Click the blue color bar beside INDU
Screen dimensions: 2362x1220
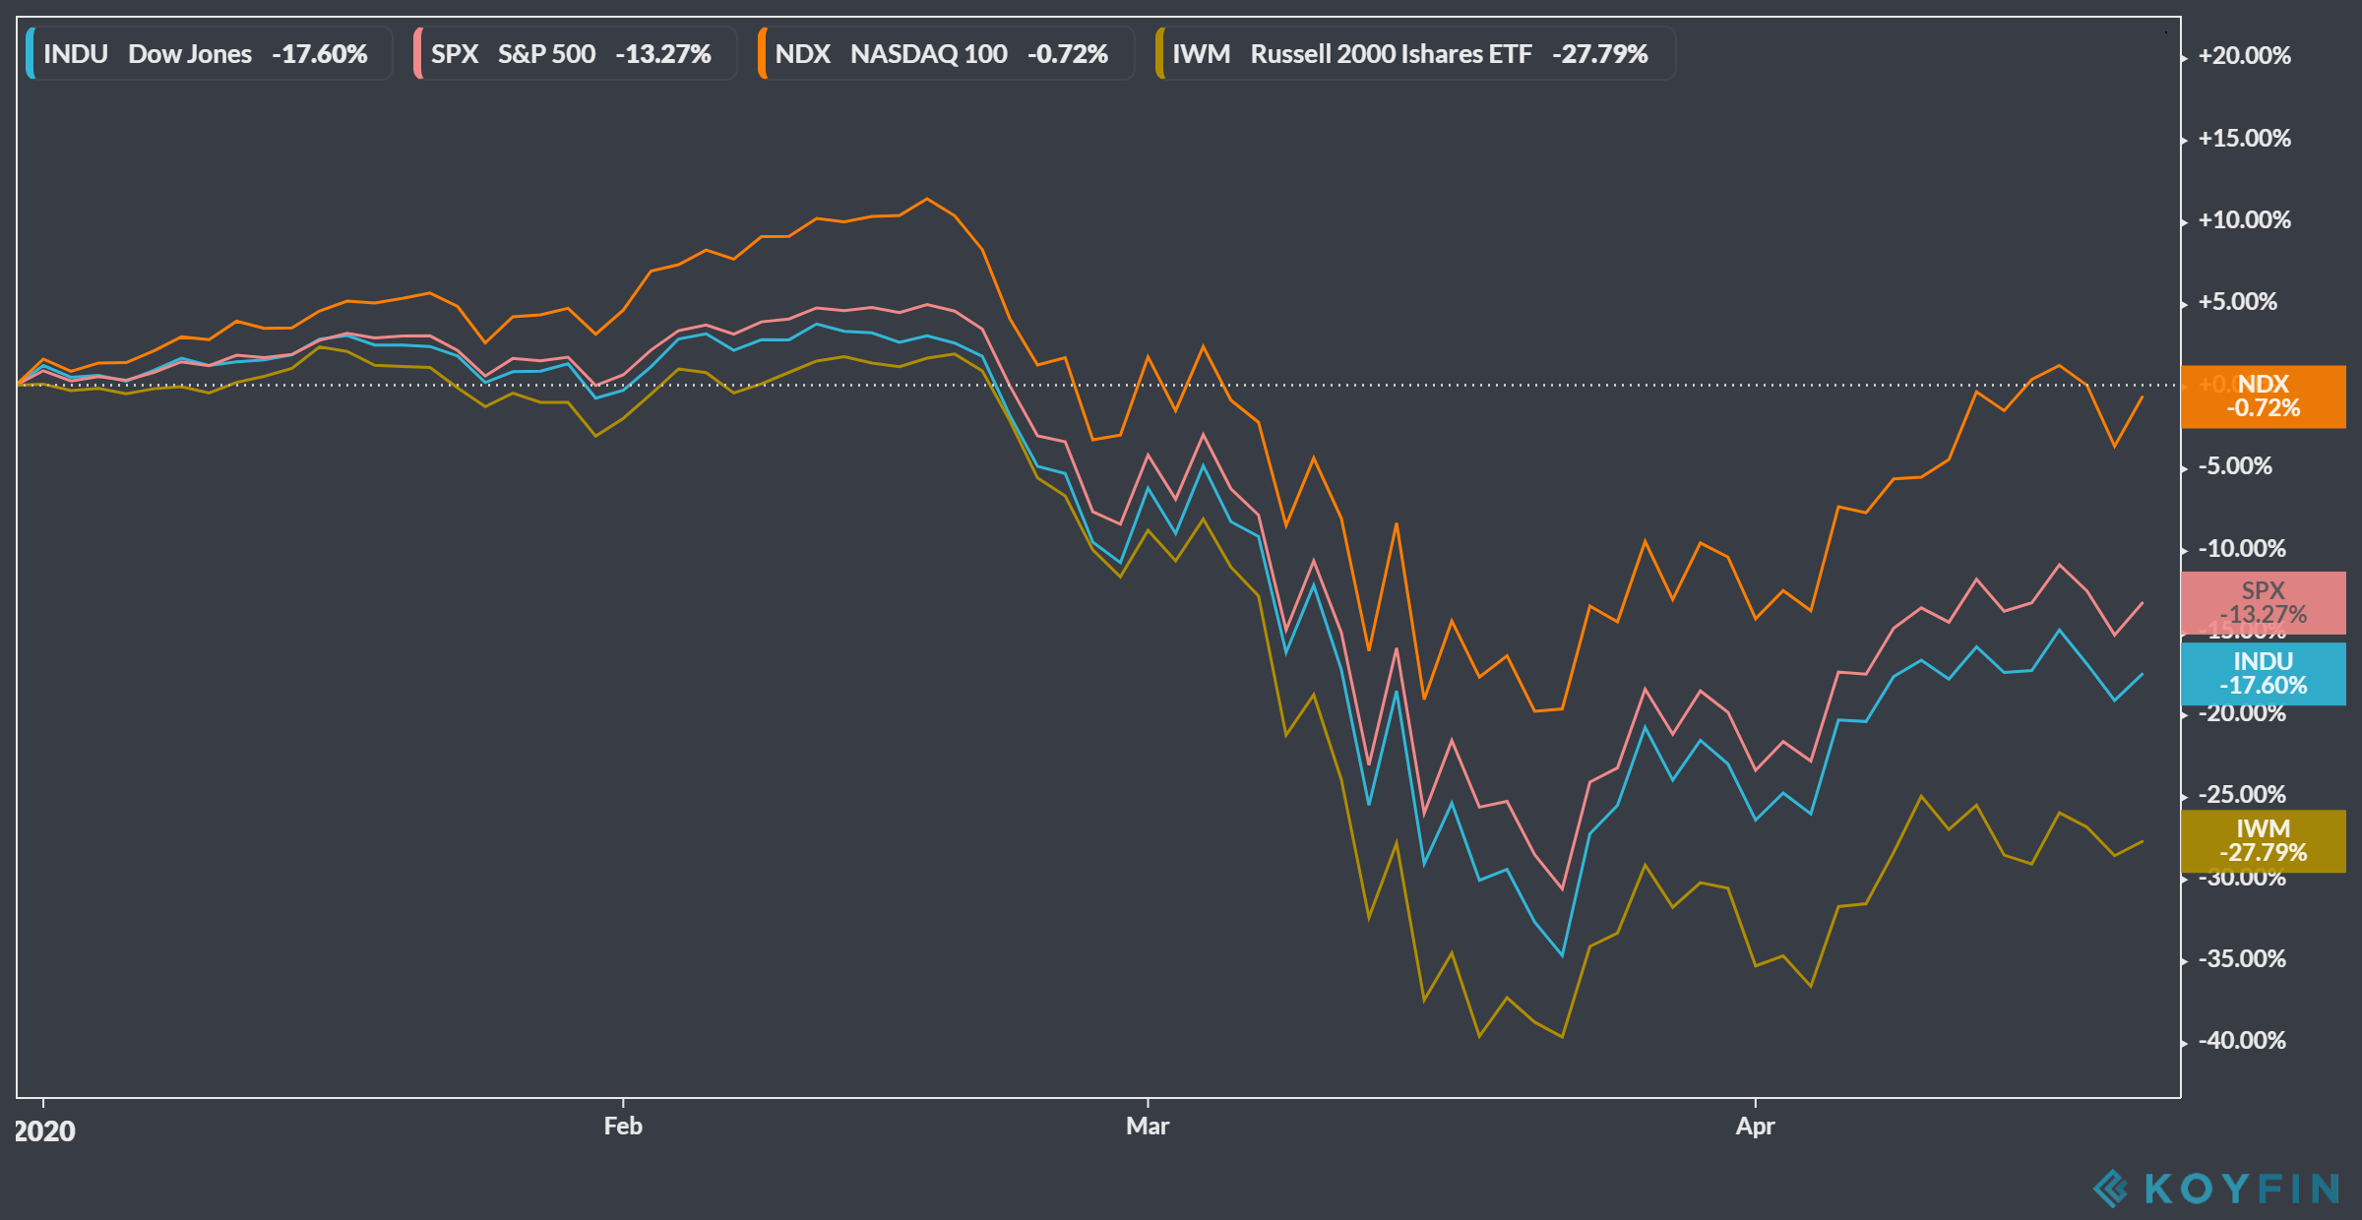30,53
